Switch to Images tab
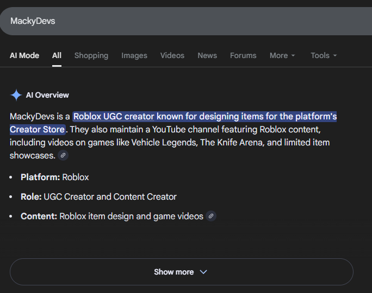 (x=134, y=55)
